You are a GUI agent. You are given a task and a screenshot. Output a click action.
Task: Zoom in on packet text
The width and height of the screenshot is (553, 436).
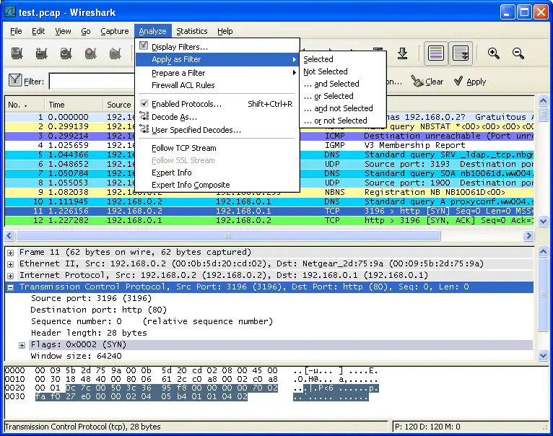click(x=494, y=53)
